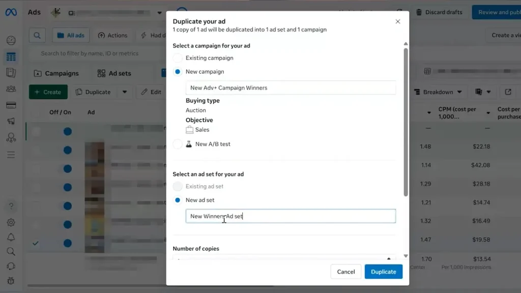Click scroll up arrow in dialog scrollbar

point(406,44)
